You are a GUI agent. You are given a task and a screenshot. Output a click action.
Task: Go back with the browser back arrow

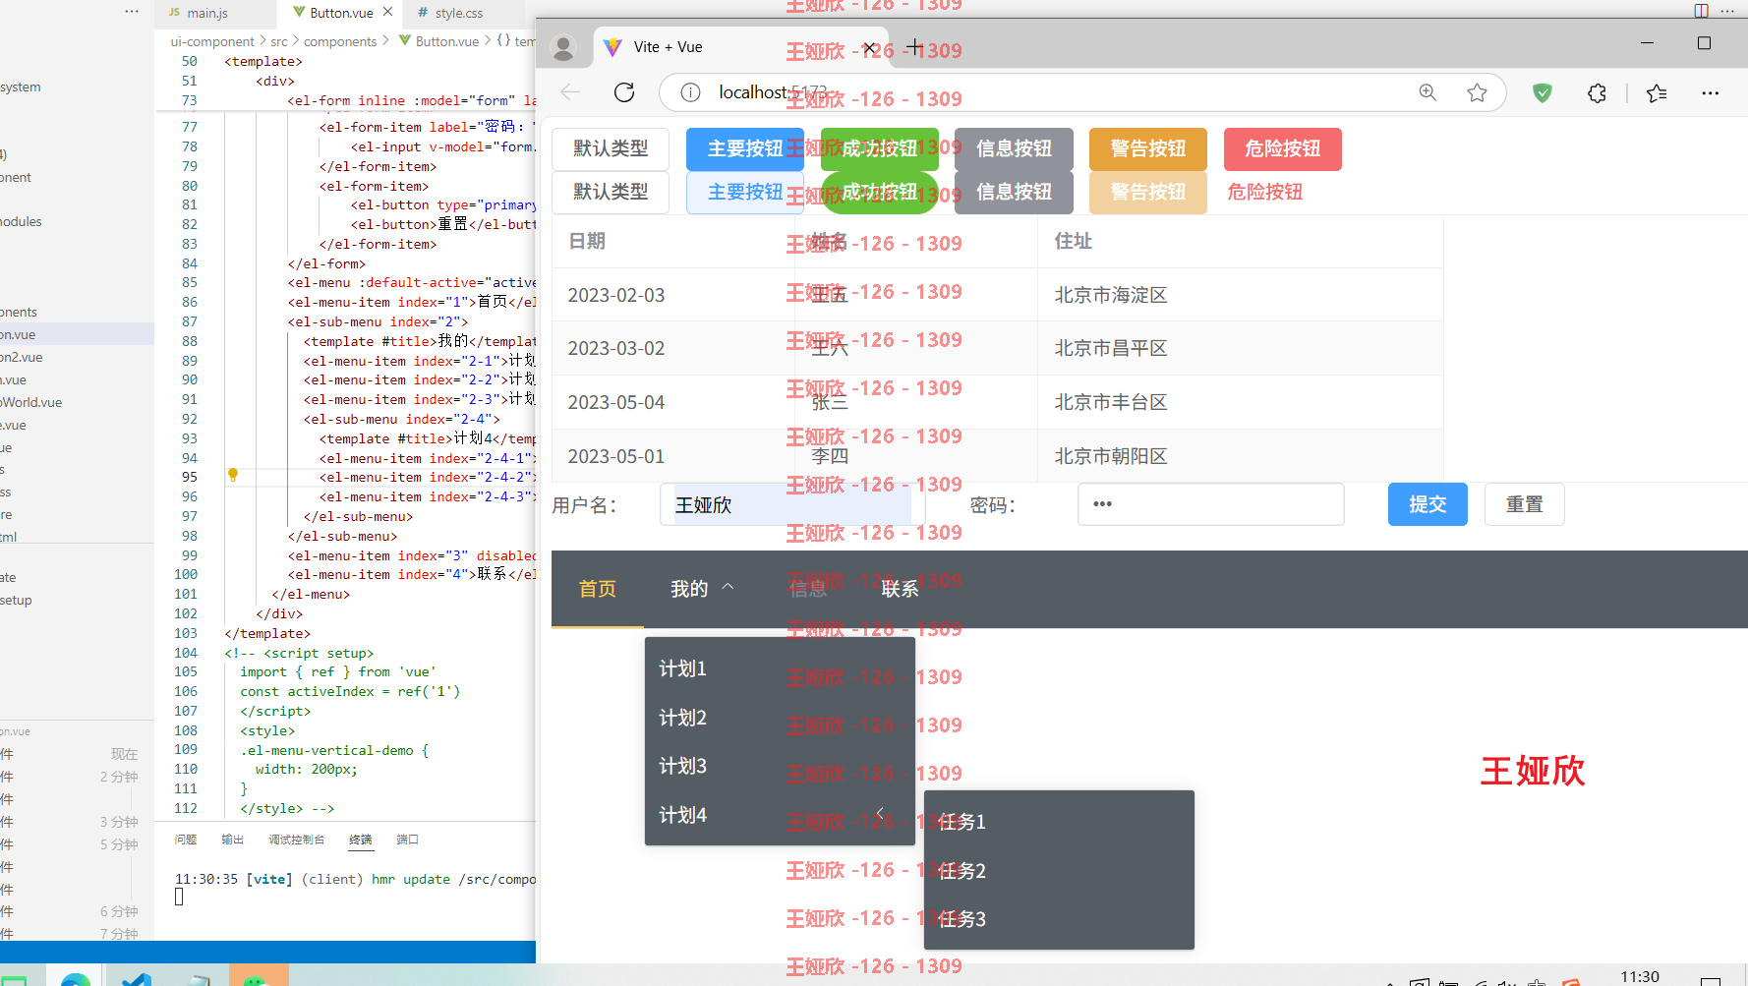coord(570,92)
